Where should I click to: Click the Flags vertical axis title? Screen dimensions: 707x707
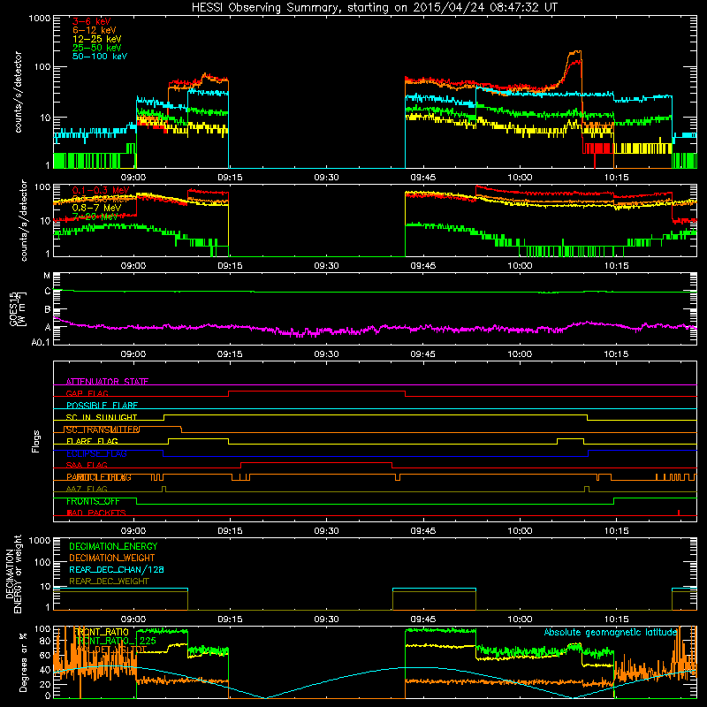point(36,441)
